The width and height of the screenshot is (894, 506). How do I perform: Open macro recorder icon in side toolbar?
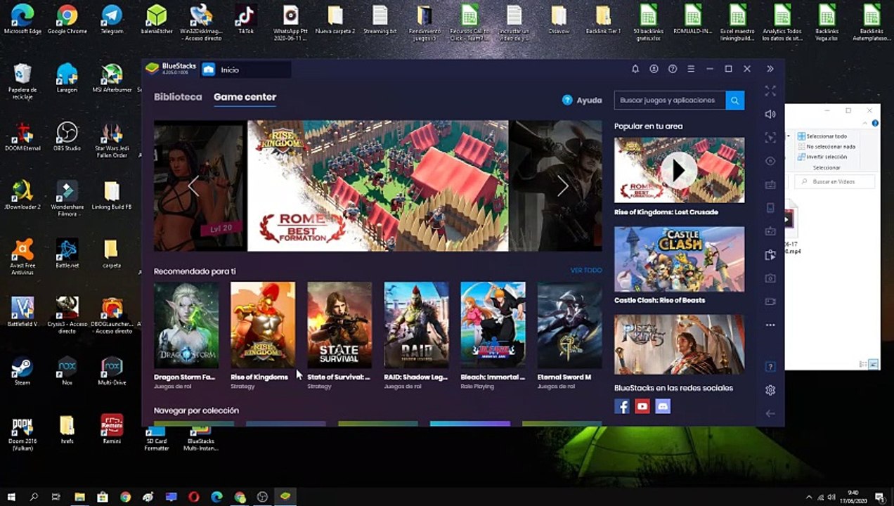point(770,231)
